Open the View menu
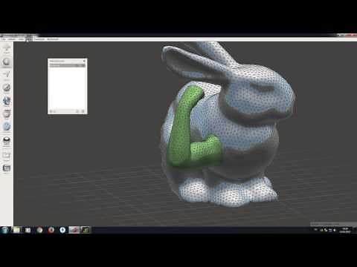The width and height of the screenshot is (357, 267). pos(22,39)
